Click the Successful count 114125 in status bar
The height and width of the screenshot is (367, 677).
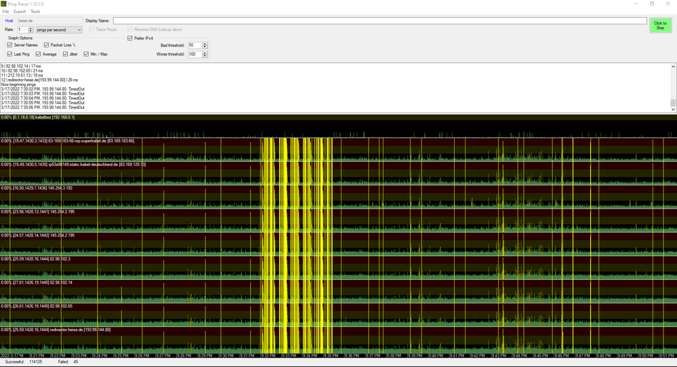click(35, 362)
